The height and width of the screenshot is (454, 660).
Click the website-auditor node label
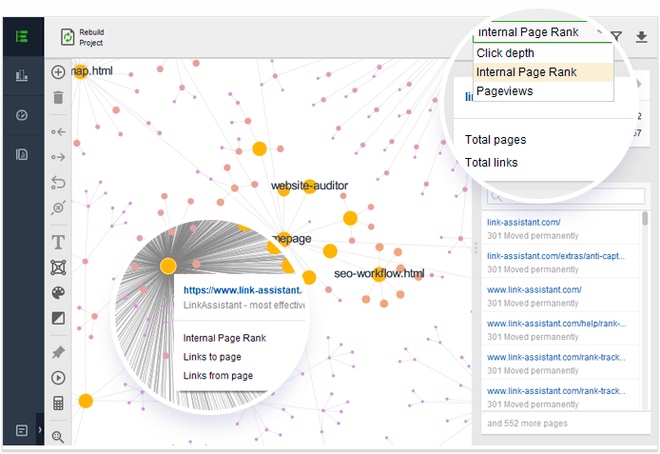tap(309, 186)
